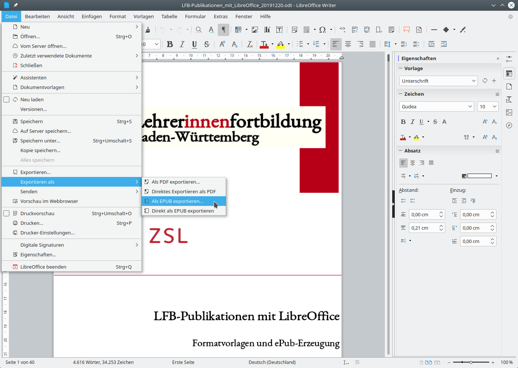Click the Insert Chart toolbar icon
Image resolution: width=518 pixels, height=368 pixels.
pyautogui.click(x=267, y=30)
